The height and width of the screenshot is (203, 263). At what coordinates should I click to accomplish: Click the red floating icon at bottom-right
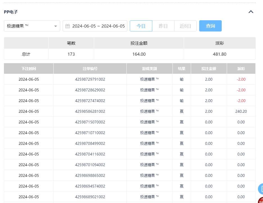point(261,200)
